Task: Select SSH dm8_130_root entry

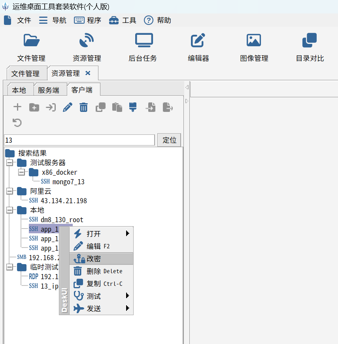Action: (56, 219)
